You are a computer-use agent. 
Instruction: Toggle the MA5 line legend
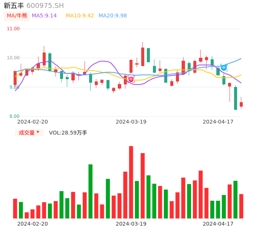click(44, 16)
